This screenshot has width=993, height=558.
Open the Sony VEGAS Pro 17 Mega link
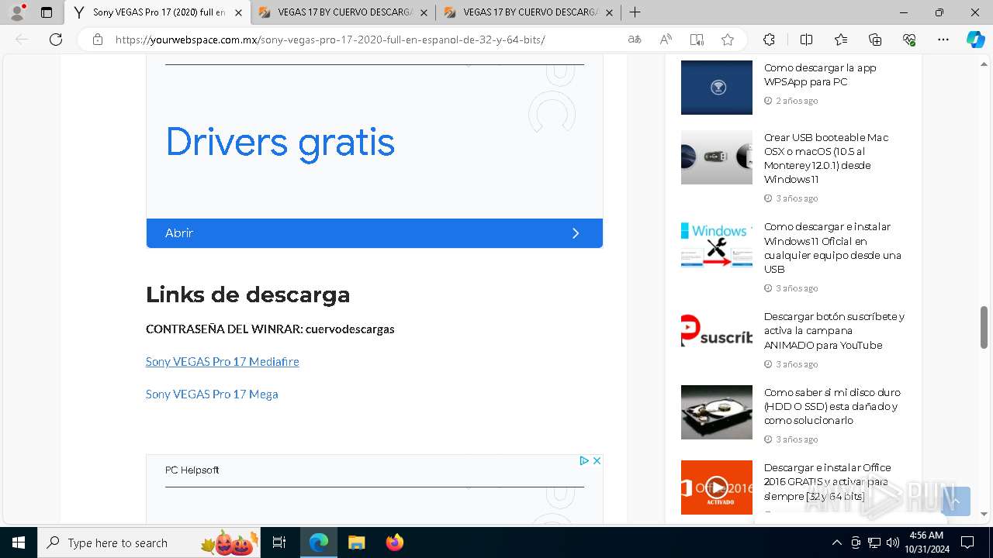pyautogui.click(x=212, y=394)
